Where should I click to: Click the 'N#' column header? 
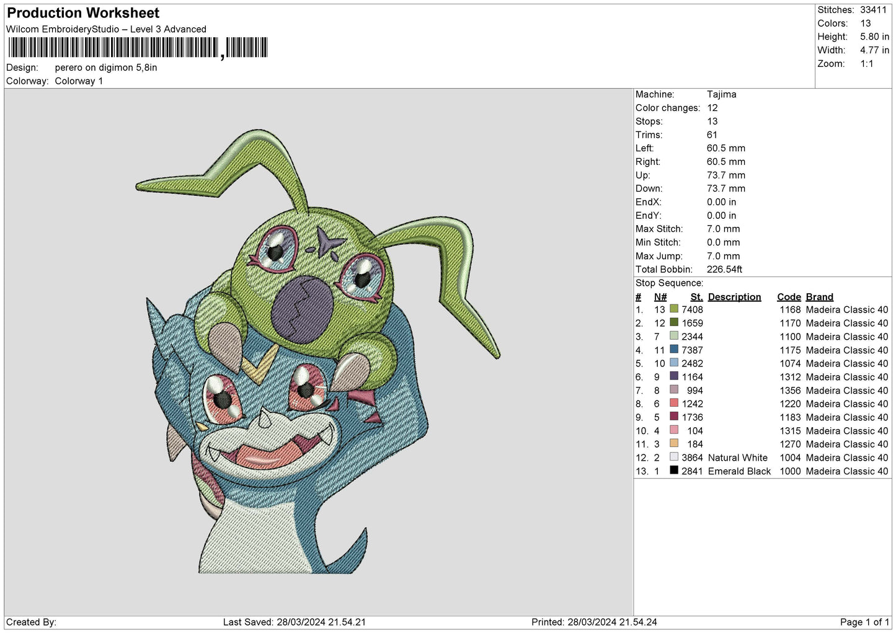[660, 297]
